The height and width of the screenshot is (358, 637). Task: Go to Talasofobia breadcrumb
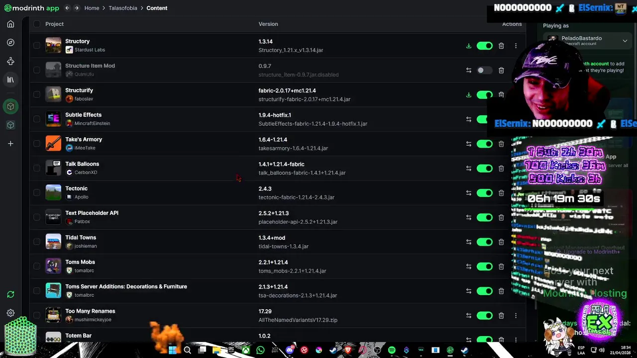(123, 8)
